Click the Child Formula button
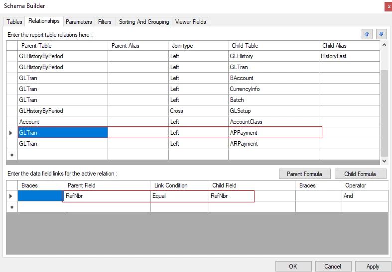 [x=360, y=174]
